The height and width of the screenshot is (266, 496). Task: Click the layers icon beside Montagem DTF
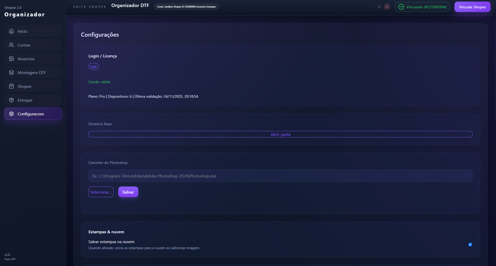point(11,72)
